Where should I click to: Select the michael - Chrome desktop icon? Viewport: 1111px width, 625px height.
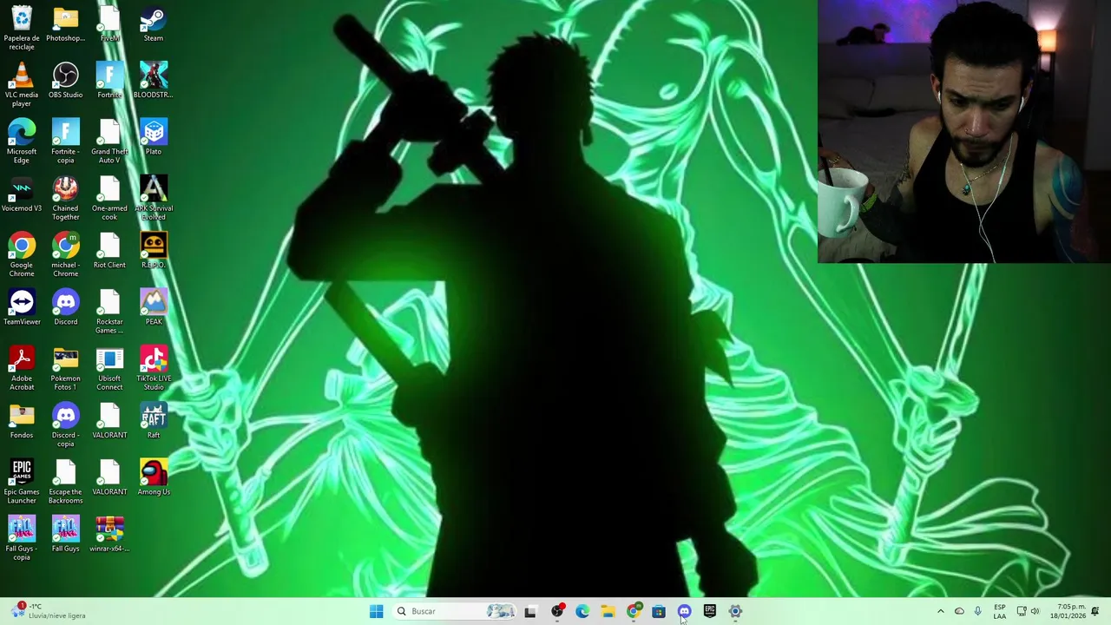point(65,254)
